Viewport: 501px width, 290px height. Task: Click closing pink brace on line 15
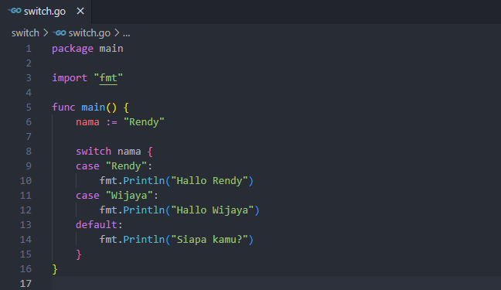79,254
